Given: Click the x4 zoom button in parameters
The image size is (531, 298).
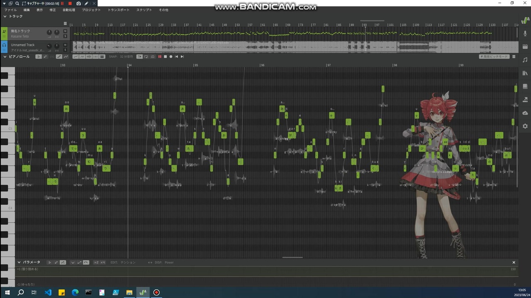Looking at the screenshot, I should click(102, 262).
